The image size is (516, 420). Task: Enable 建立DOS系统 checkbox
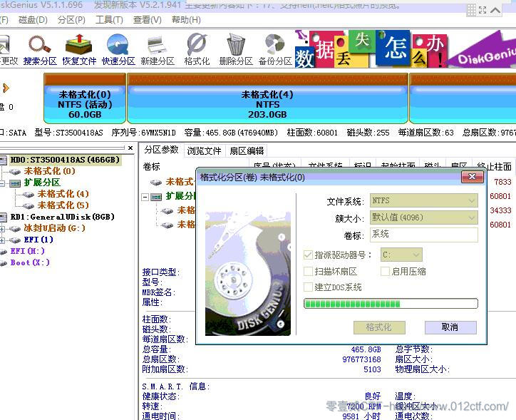(308, 287)
